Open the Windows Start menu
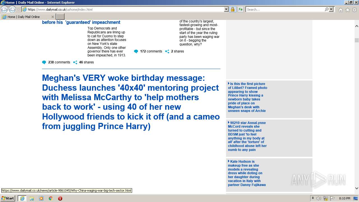The width and height of the screenshot is (359, 202). (8, 198)
